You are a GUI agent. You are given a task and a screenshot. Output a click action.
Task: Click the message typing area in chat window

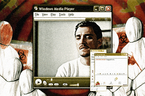click(x=111, y=78)
